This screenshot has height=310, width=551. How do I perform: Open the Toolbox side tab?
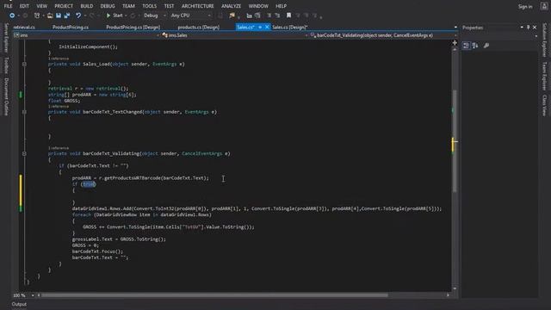(x=6, y=65)
